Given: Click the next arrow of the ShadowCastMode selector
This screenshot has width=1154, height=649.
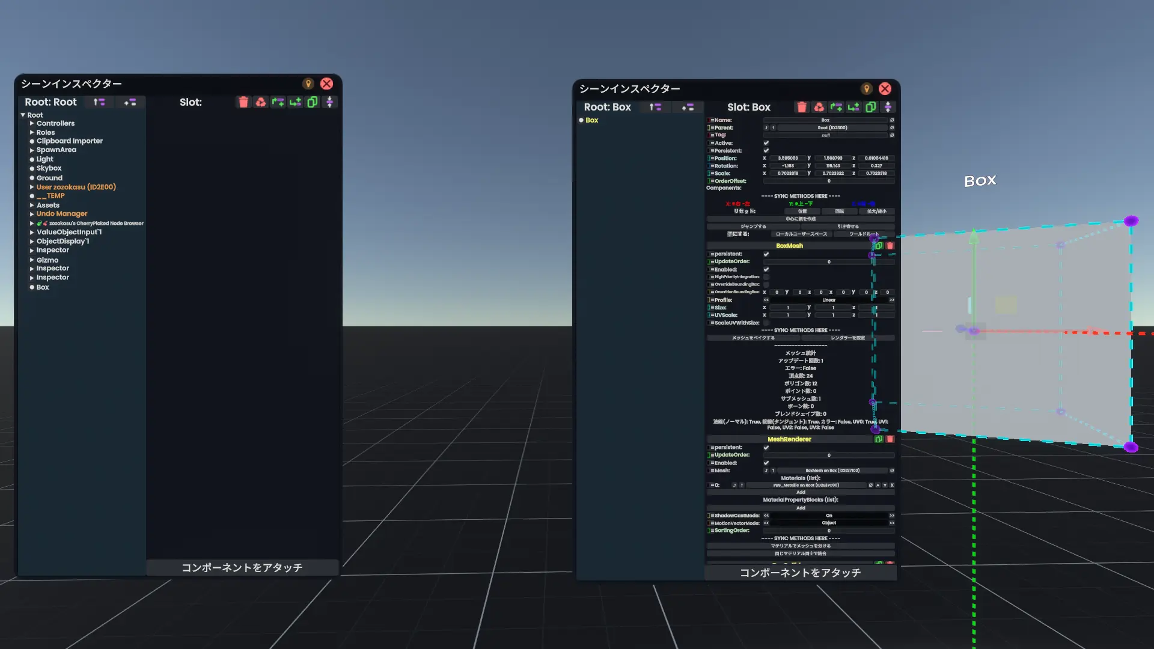Looking at the screenshot, I should (x=892, y=516).
